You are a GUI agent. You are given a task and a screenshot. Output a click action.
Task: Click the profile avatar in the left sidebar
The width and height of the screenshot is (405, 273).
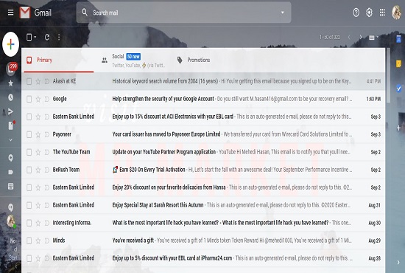(x=10, y=221)
